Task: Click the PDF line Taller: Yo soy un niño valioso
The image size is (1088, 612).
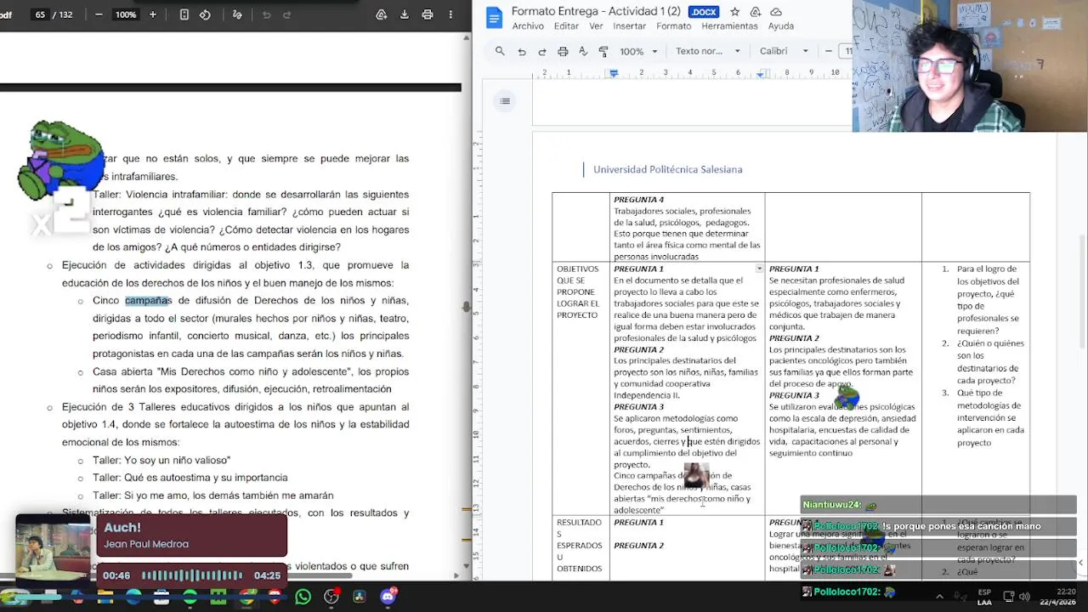Action: tap(161, 460)
